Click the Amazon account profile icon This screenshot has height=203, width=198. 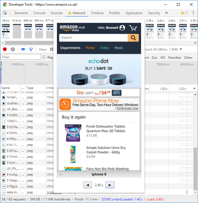[122, 28]
